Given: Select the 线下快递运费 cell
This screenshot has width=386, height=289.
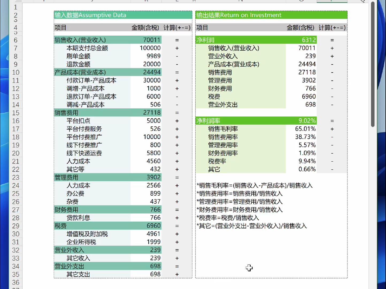Looking at the screenshot, I should click(92, 153).
